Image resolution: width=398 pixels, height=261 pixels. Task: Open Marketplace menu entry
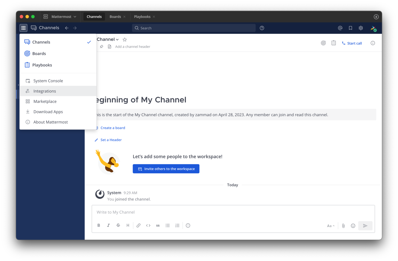coord(58,101)
